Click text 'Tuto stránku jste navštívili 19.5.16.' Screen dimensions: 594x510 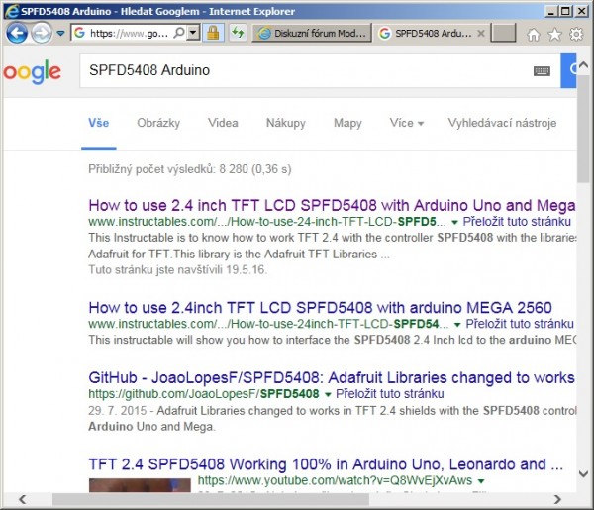177,269
